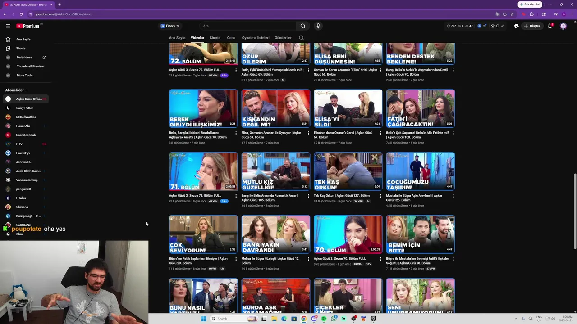Start voice search with the microphone icon
The image size is (577, 324).
pyautogui.click(x=318, y=26)
